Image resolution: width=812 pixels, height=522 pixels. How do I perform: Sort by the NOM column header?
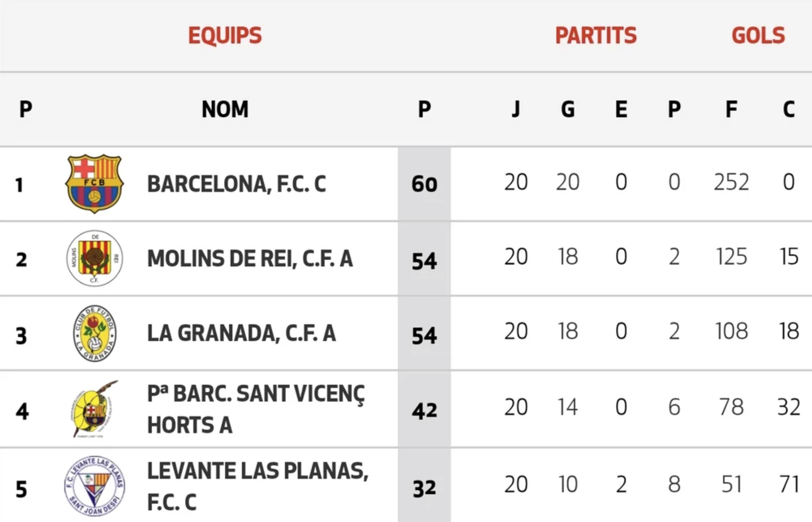(225, 109)
